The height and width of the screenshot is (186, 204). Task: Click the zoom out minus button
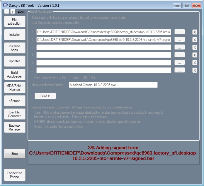coord(7,11)
